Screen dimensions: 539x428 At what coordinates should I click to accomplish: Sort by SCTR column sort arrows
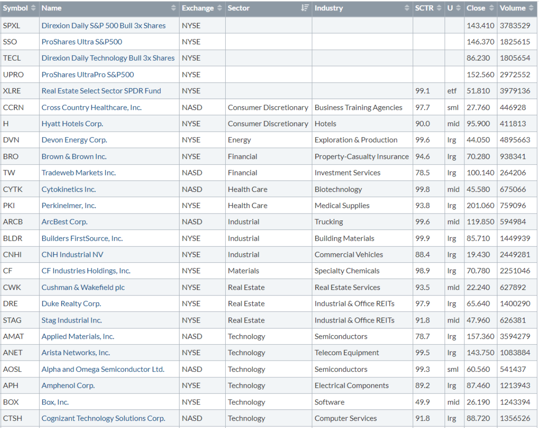[x=439, y=8]
